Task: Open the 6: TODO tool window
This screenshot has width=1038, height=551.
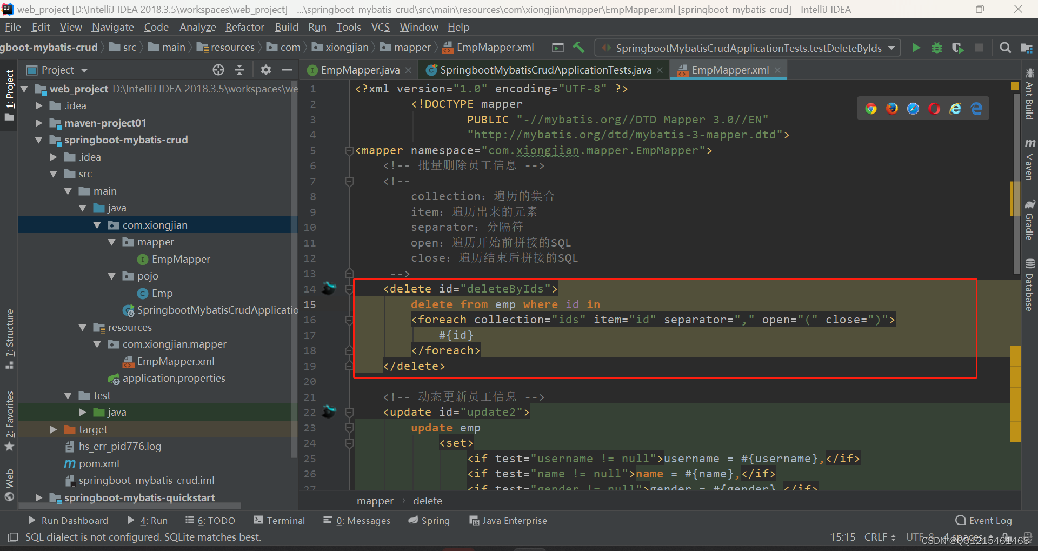Action: point(210,520)
